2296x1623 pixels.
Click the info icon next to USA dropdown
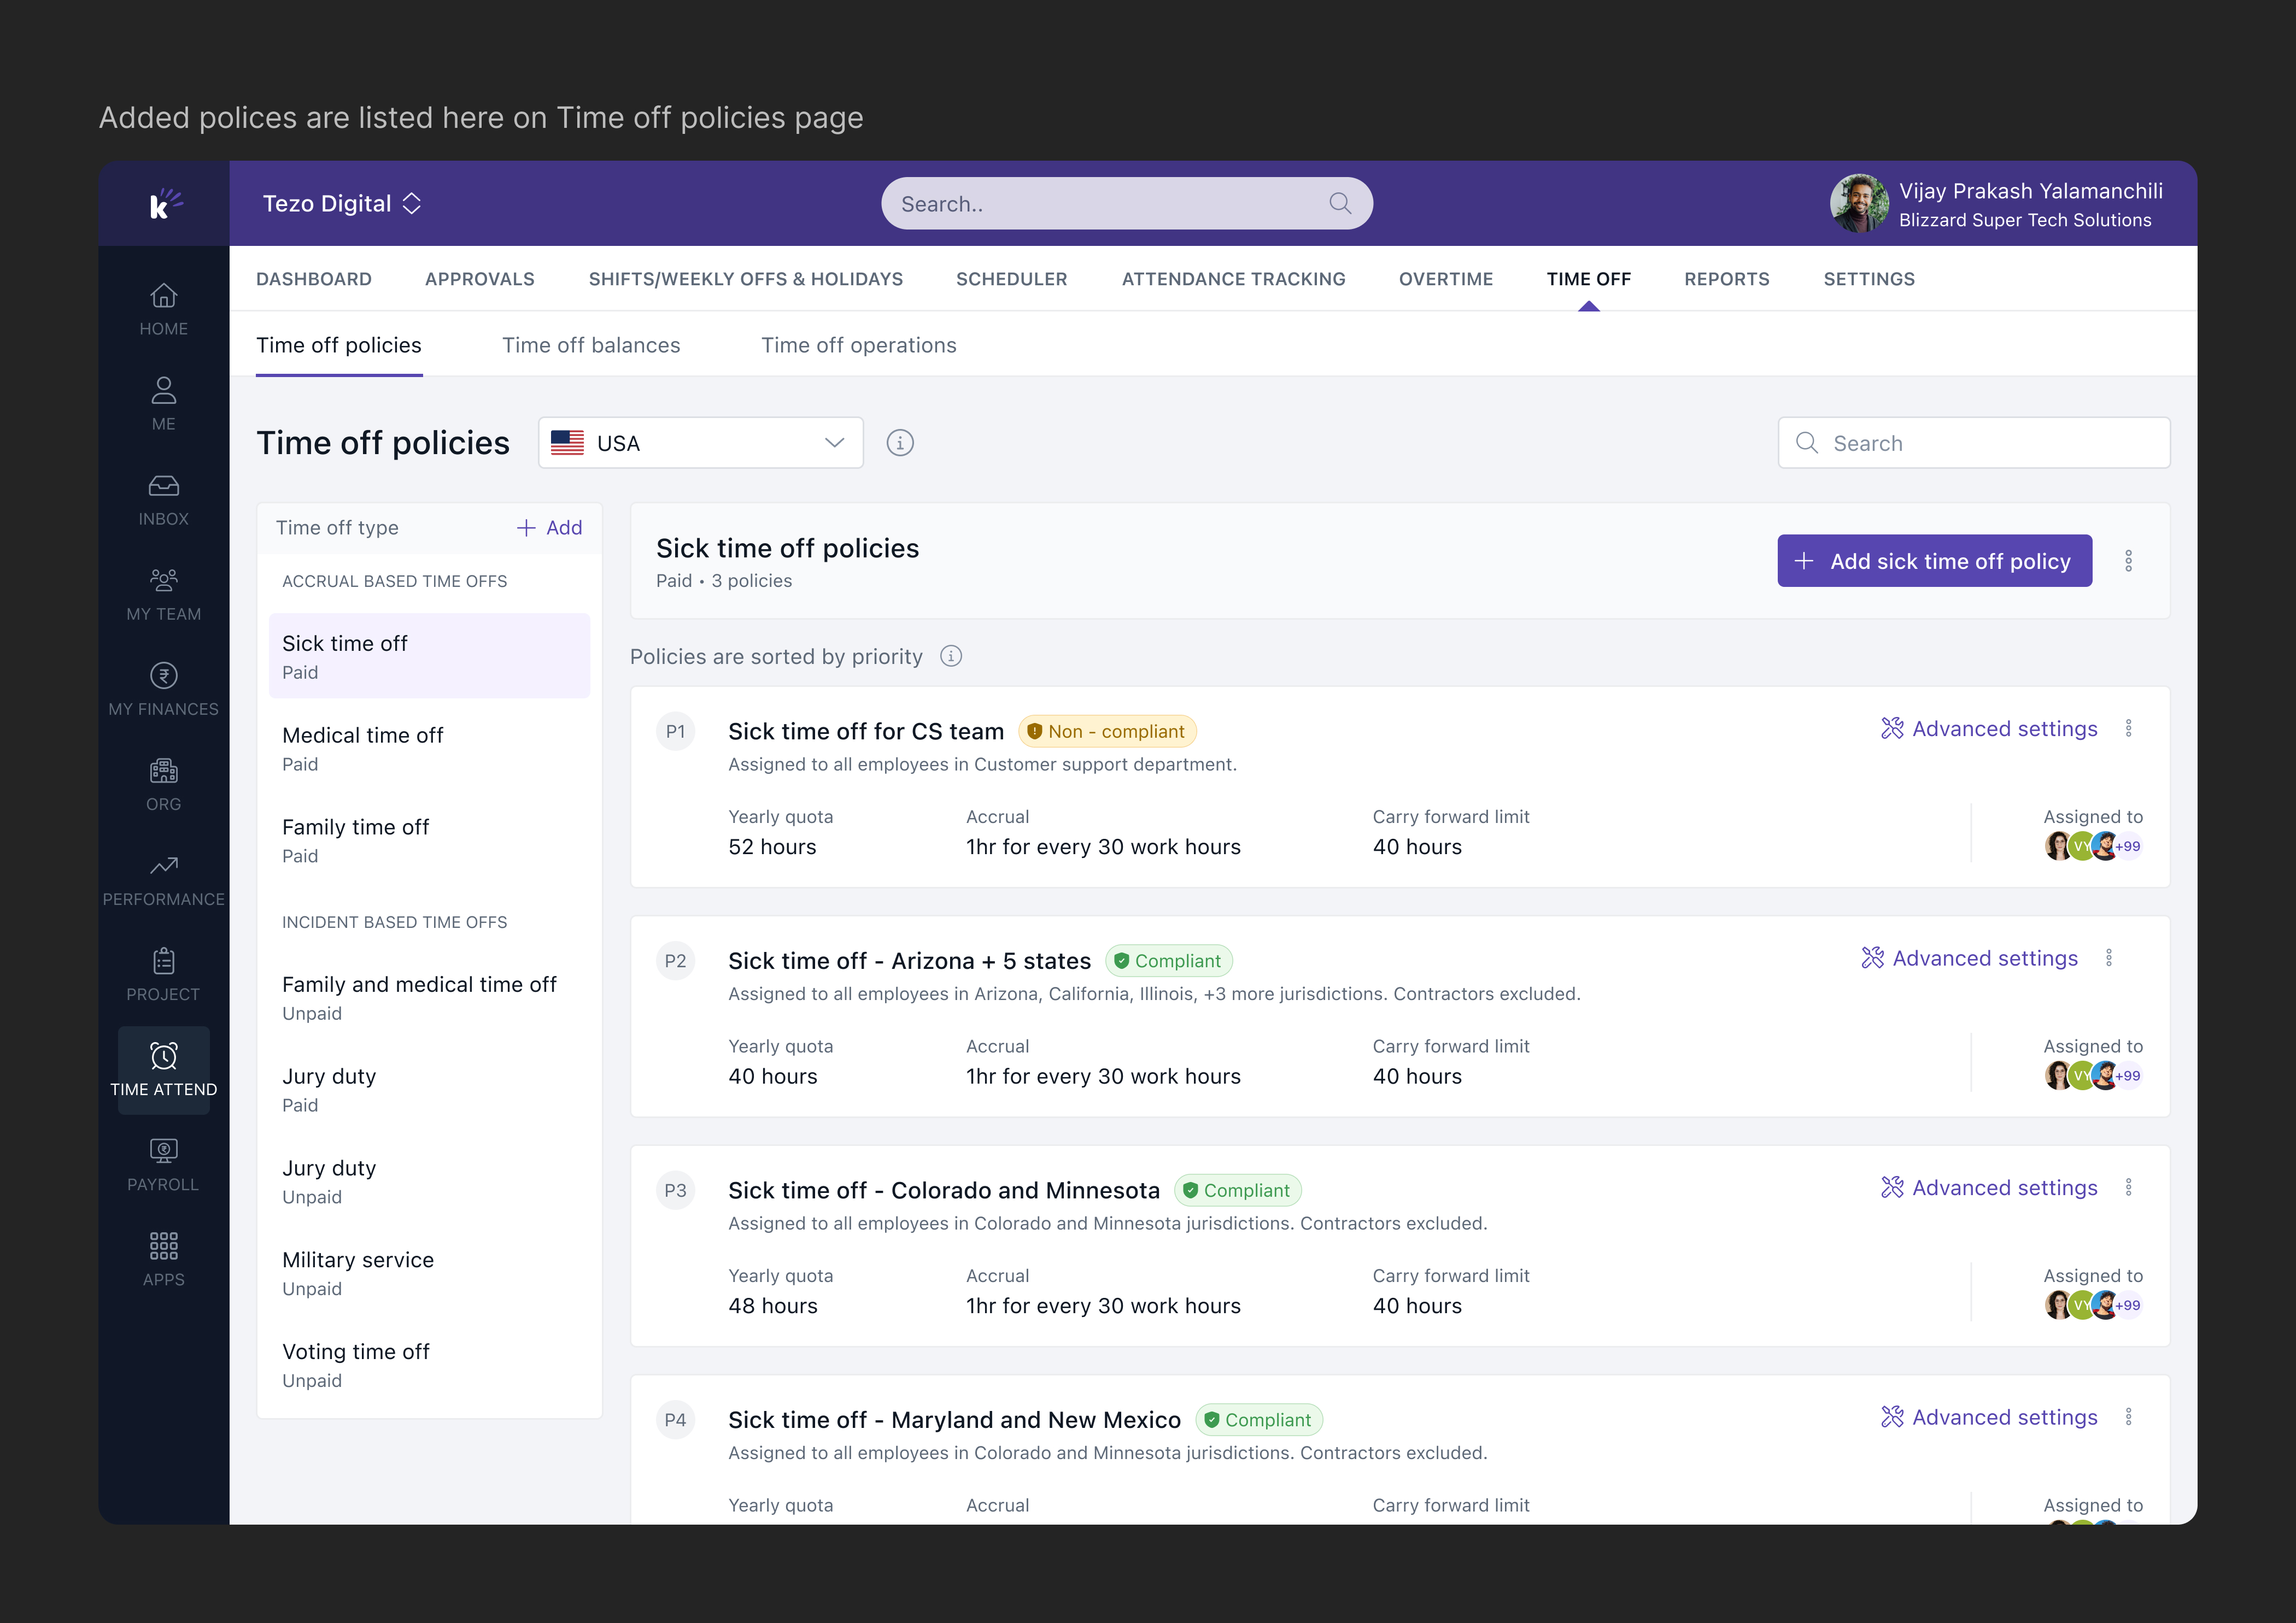pos(900,443)
